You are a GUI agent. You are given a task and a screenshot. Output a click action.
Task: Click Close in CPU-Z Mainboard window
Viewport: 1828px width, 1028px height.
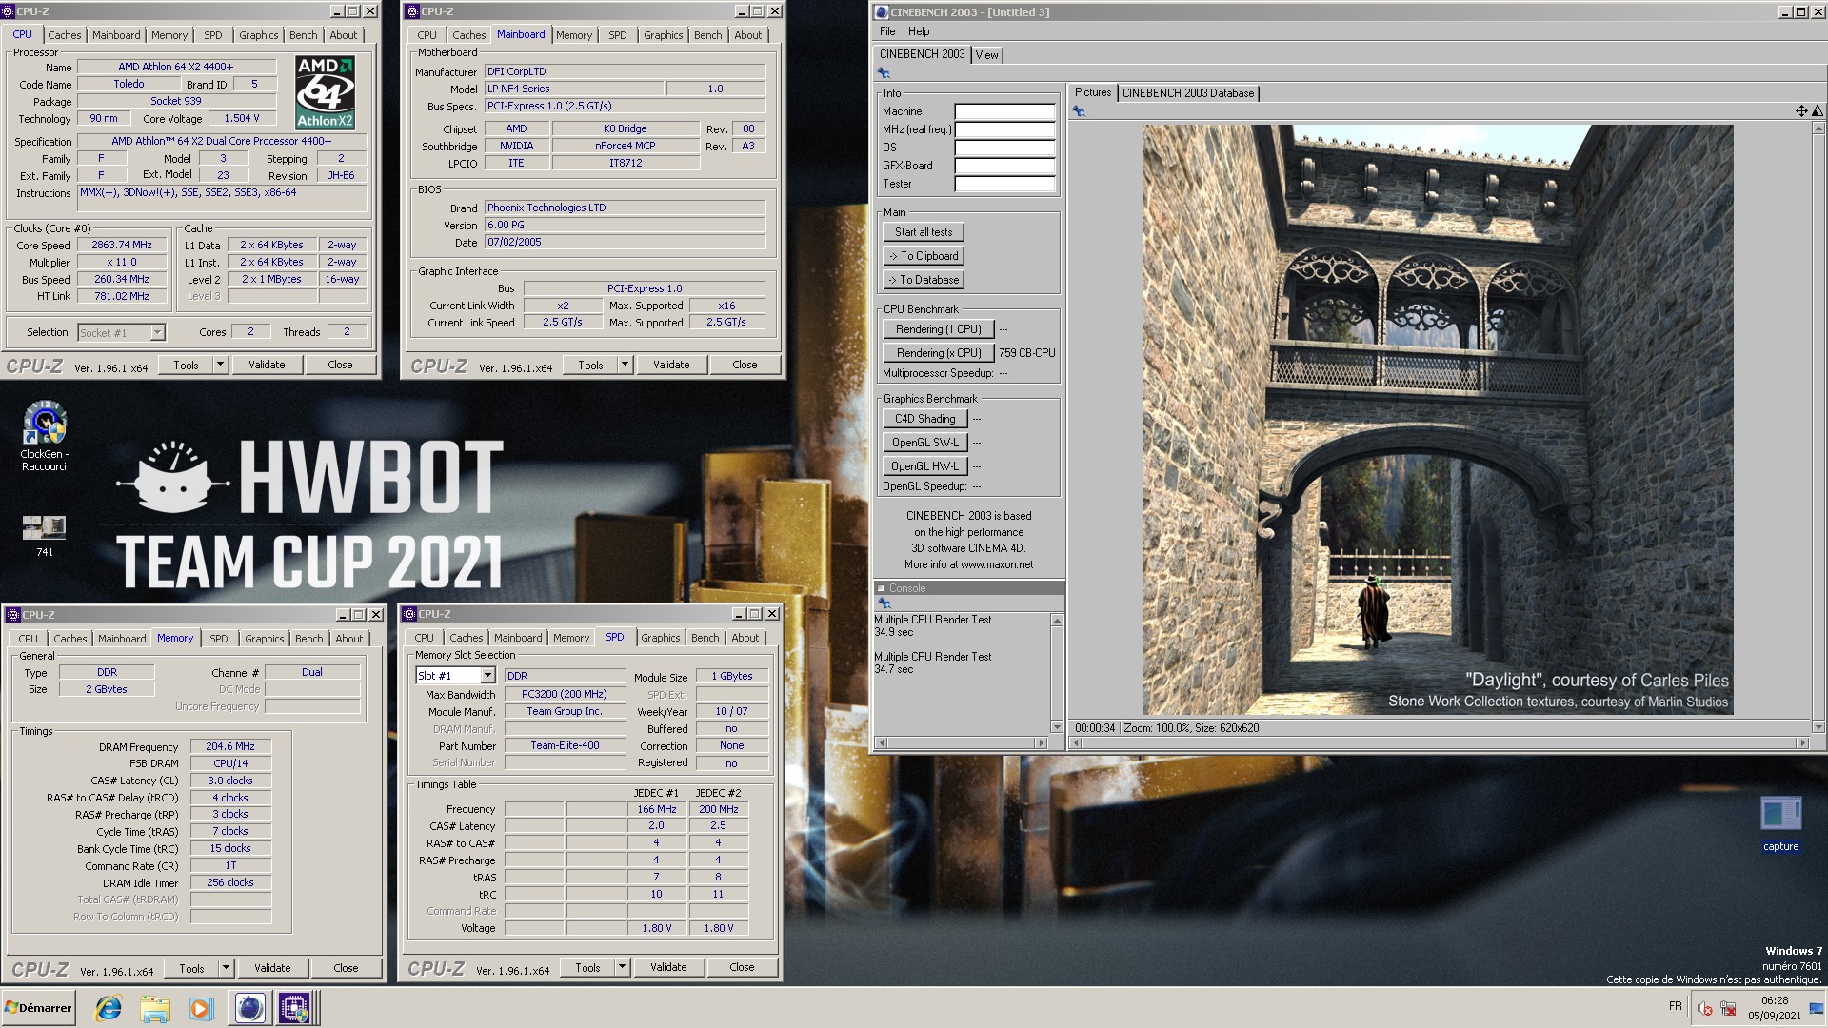(745, 365)
